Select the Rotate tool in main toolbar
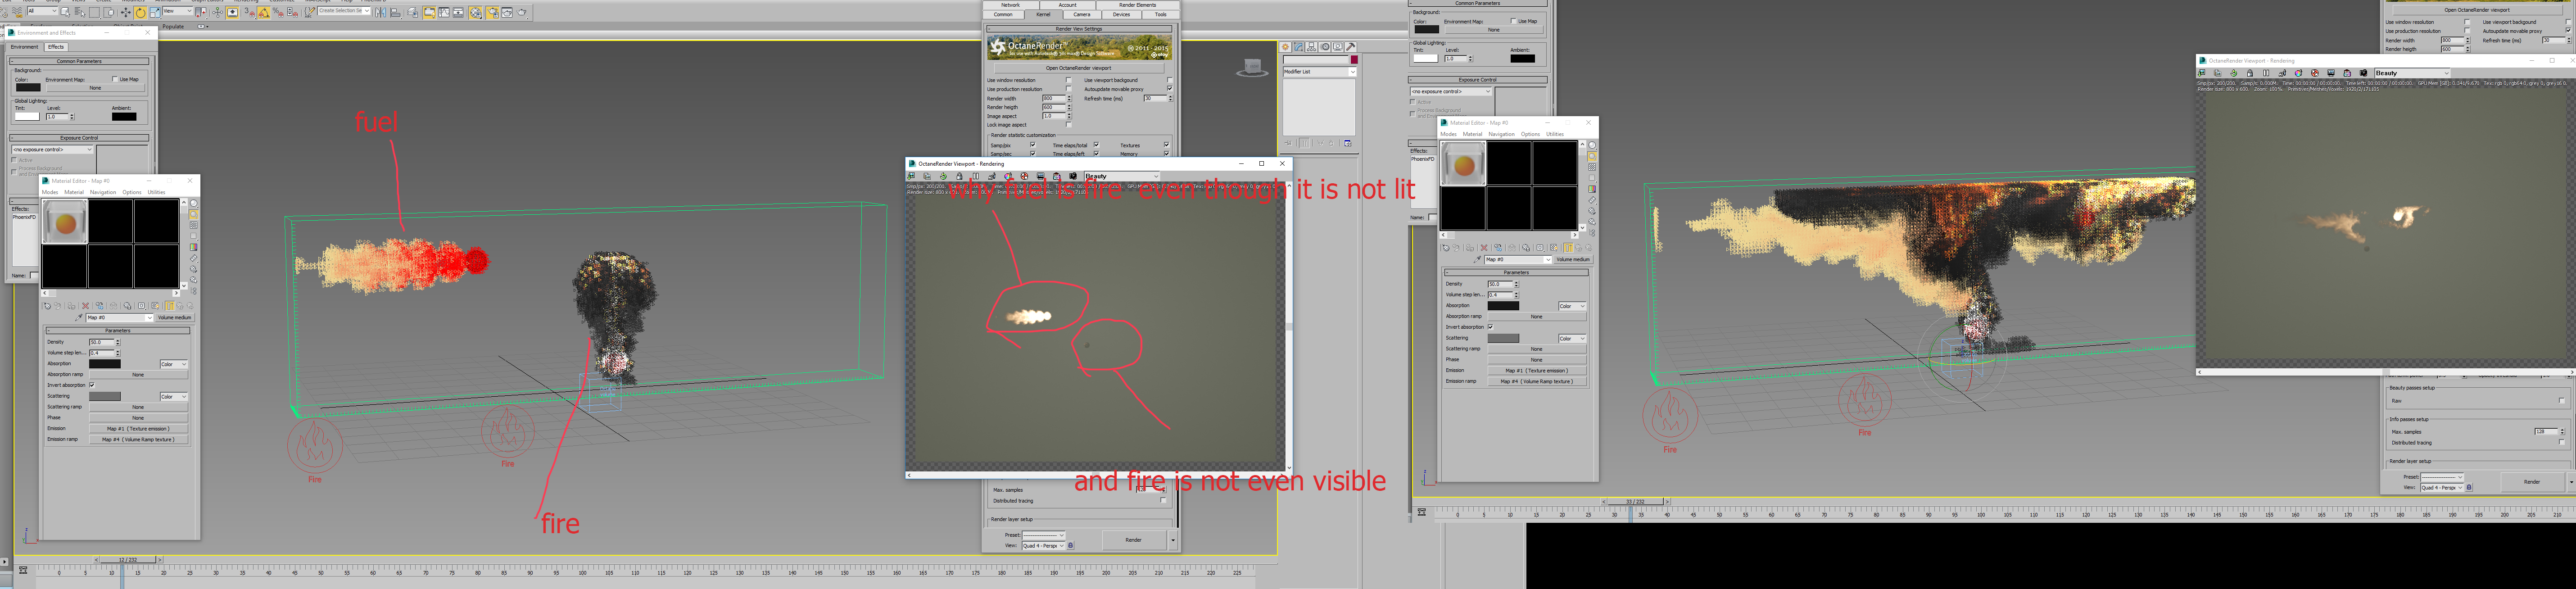 point(140,13)
